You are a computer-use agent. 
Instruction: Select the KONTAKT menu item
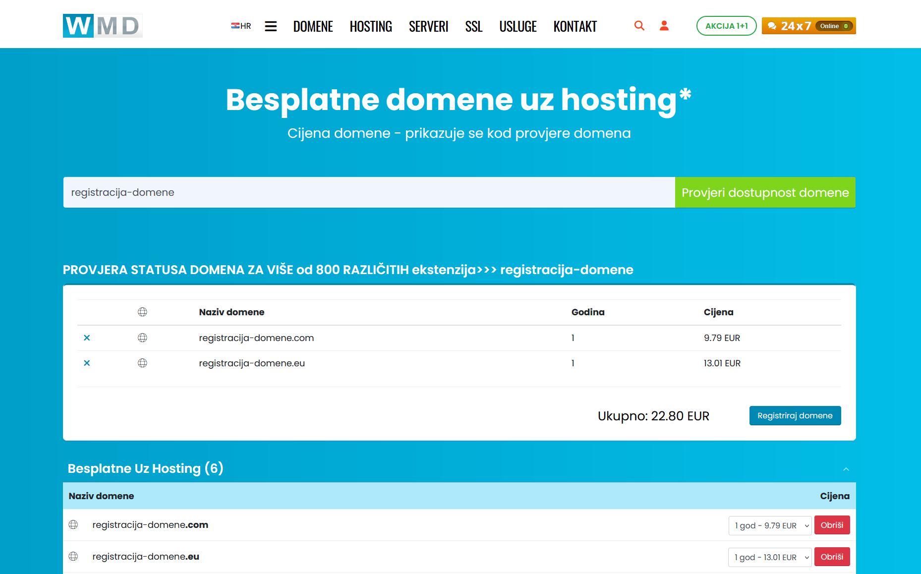[575, 26]
